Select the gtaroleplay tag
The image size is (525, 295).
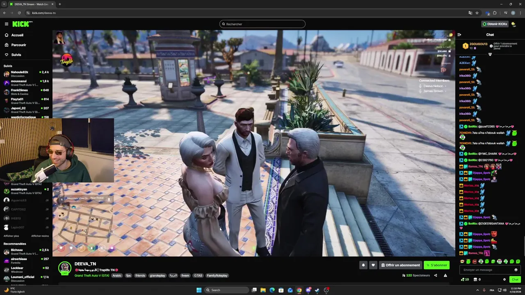click(x=157, y=276)
